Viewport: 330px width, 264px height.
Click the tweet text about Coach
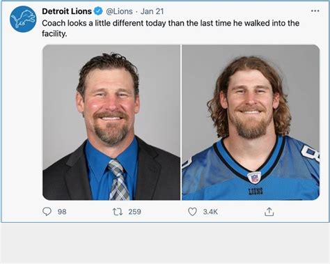point(171,29)
